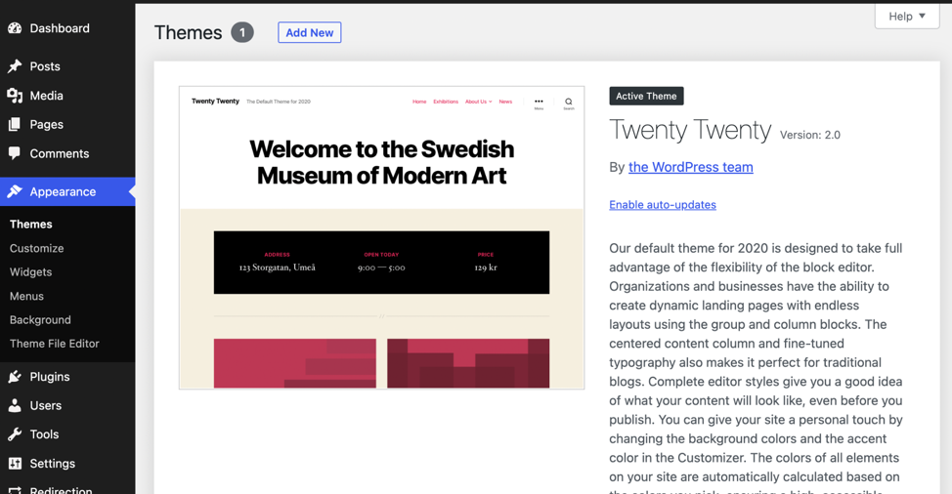Expand About Us menu in theme preview
This screenshot has width=952, height=494.
(478, 102)
